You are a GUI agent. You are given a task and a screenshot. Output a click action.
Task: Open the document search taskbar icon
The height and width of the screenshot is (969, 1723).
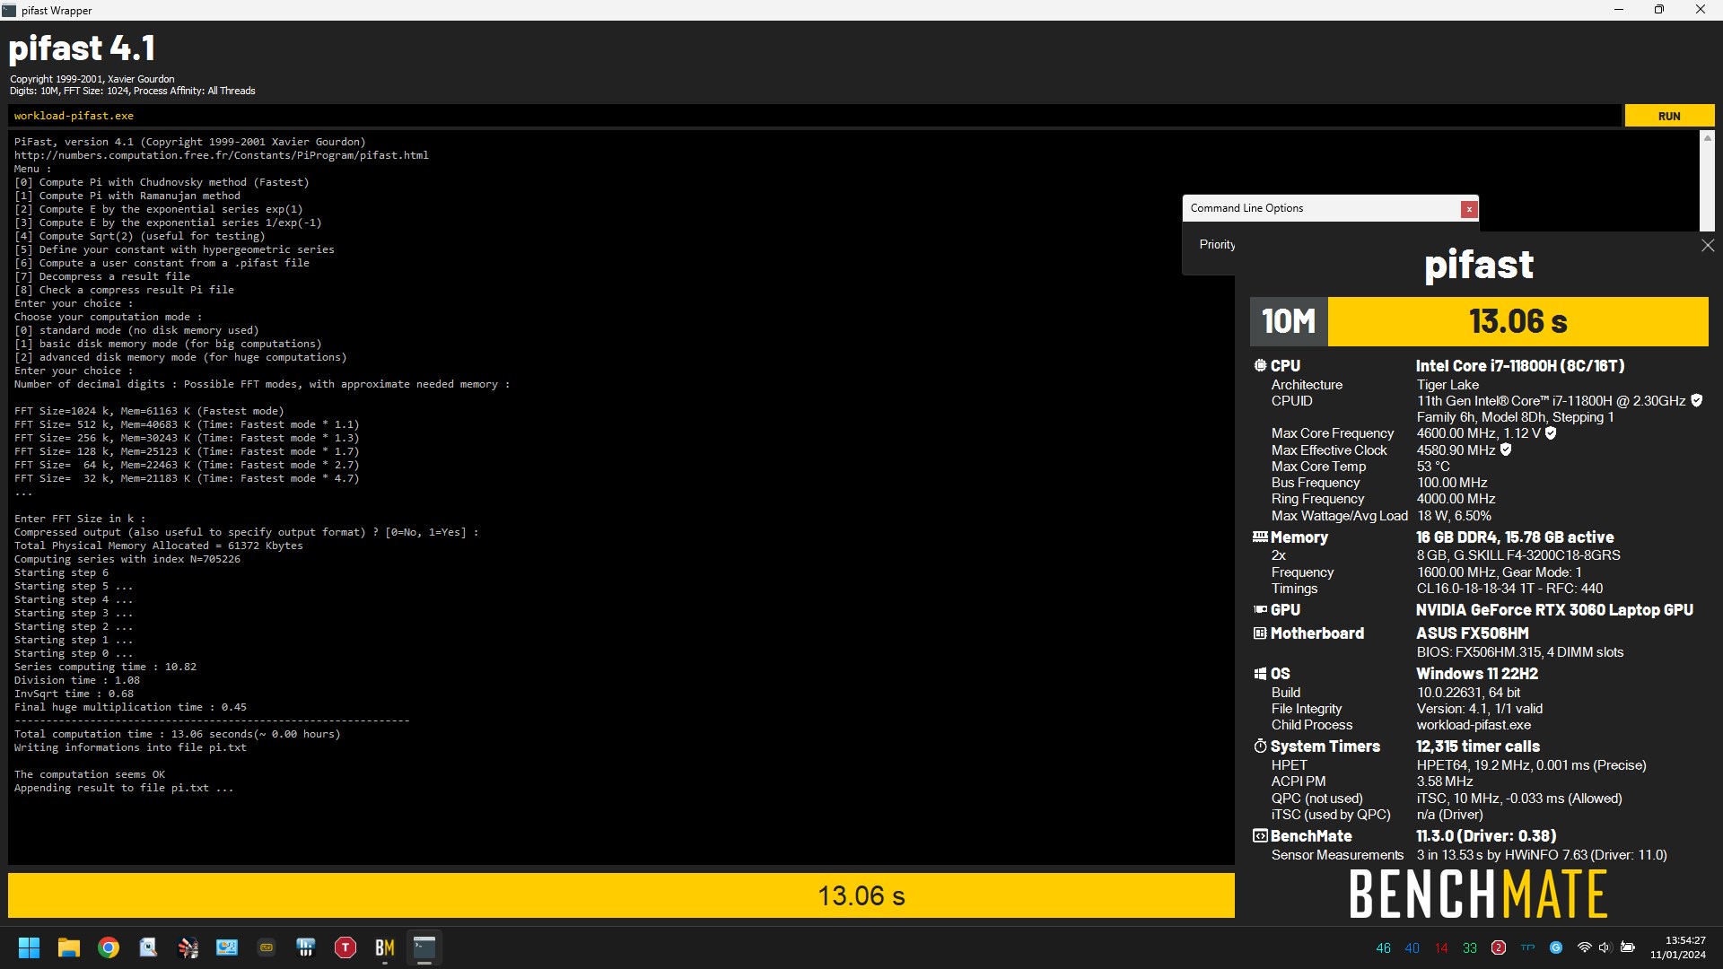point(148,947)
